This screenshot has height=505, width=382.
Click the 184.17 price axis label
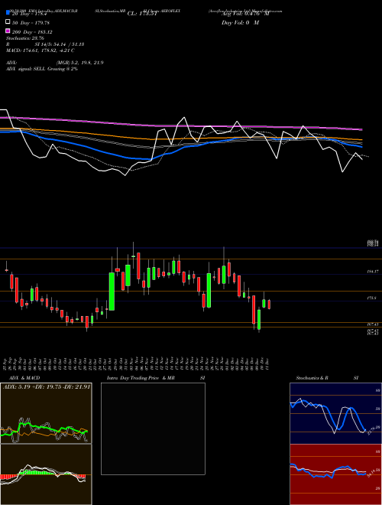click(x=373, y=272)
